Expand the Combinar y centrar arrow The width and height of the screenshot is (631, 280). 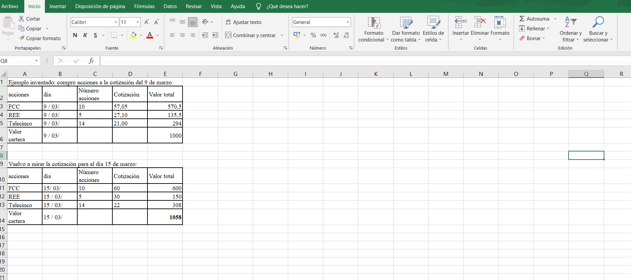coord(282,35)
